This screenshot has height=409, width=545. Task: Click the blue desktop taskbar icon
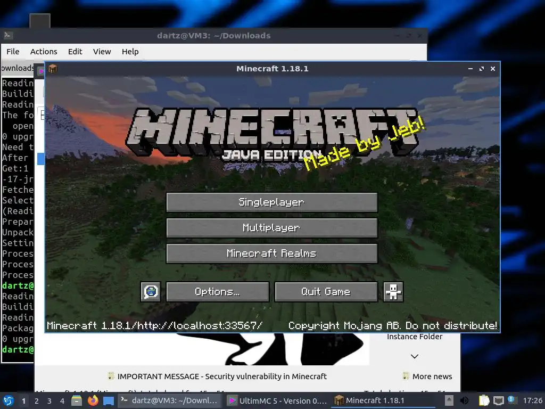point(109,401)
